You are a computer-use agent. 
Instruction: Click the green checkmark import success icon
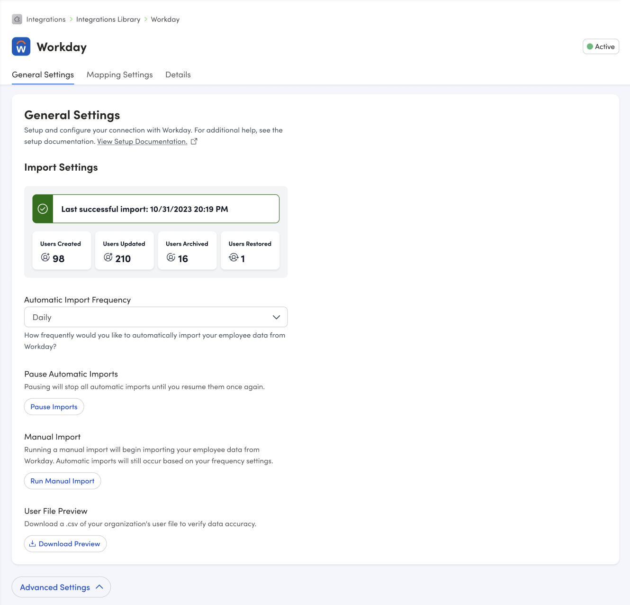pos(43,209)
